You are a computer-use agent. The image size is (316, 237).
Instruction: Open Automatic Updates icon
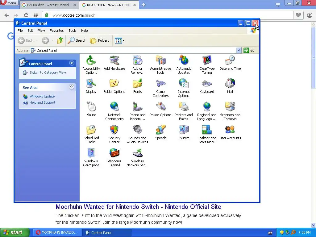coord(184,65)
